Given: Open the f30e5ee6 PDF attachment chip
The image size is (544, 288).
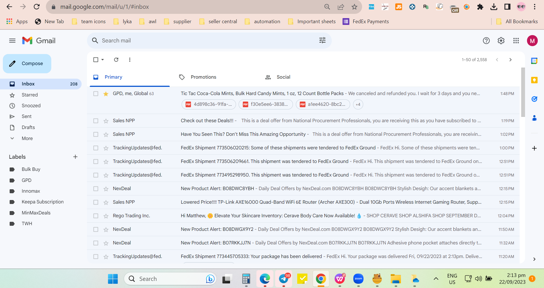Looking at the screenshot, I should click(266, 104).
